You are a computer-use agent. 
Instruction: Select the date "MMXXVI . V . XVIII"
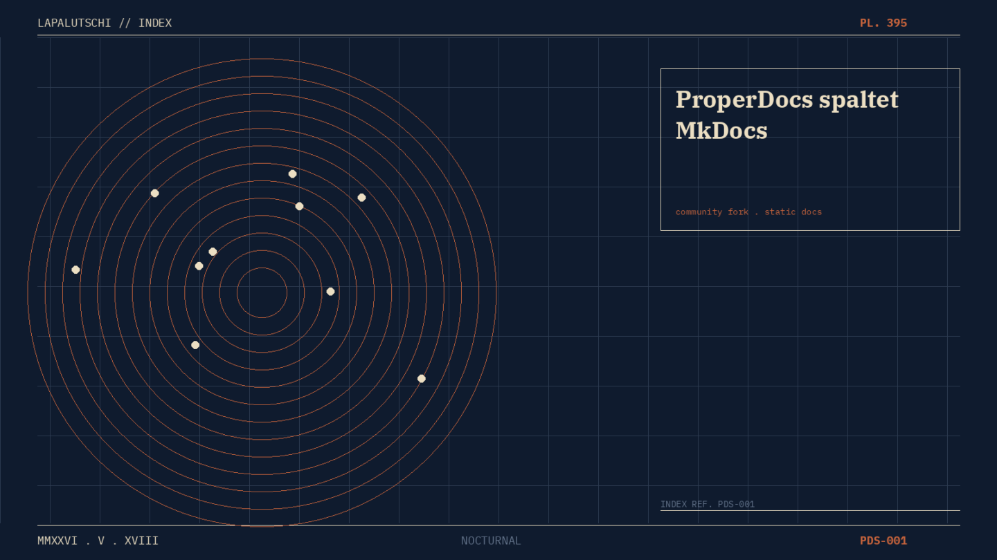98,541
